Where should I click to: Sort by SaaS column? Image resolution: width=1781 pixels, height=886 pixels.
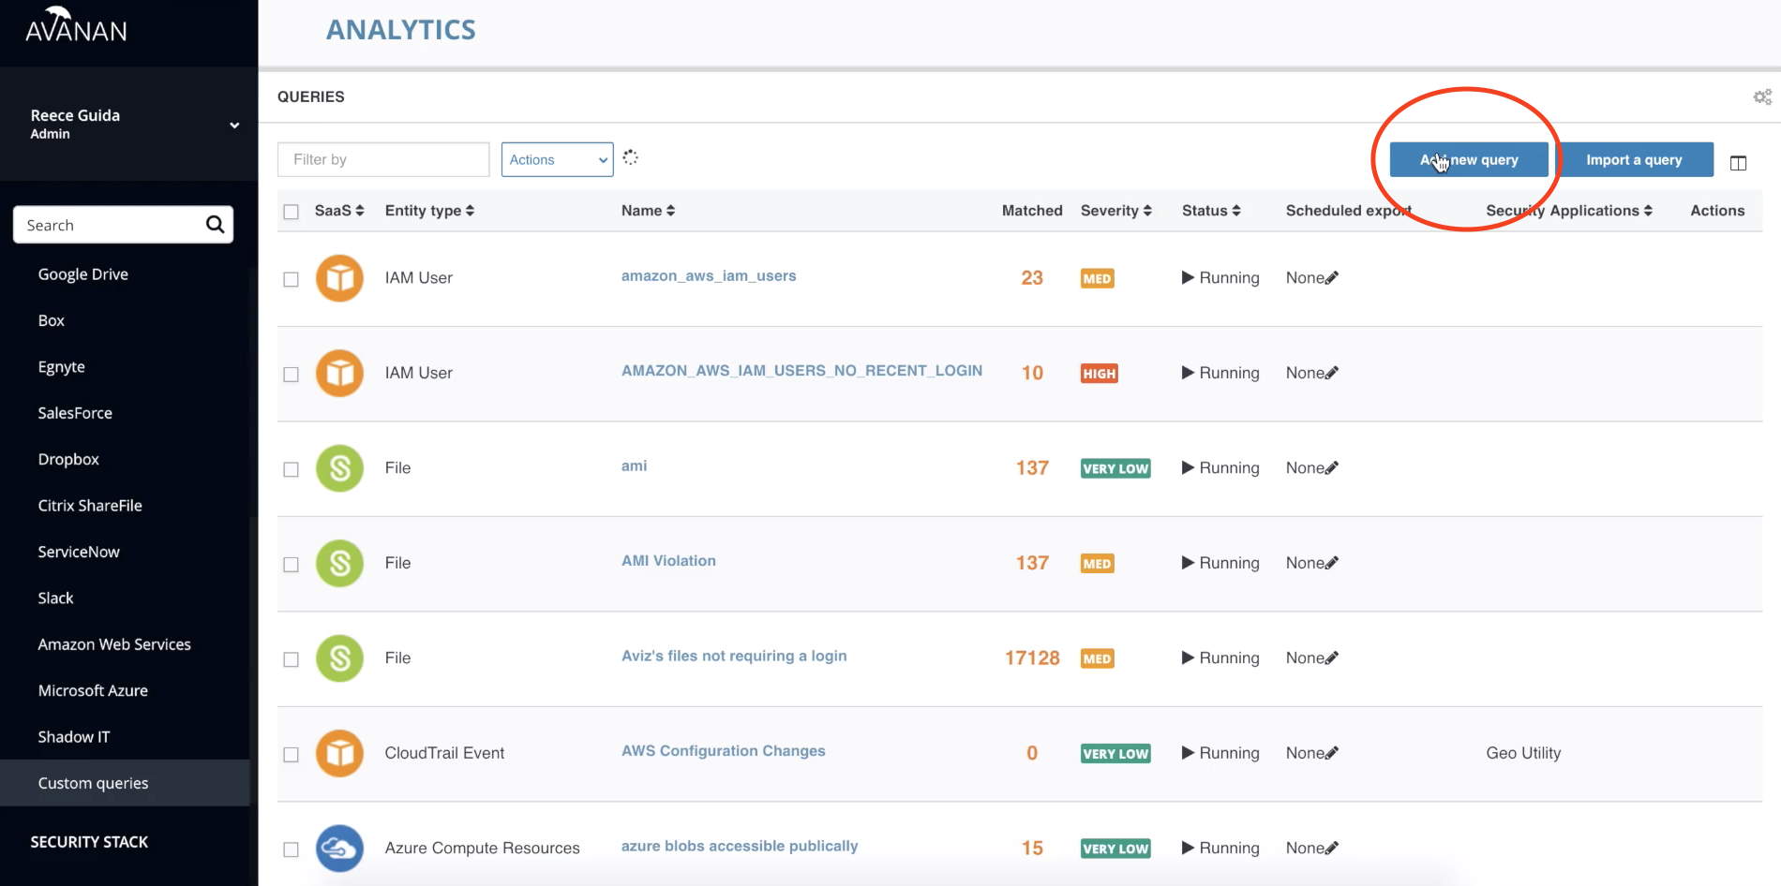click(x=339, y=211)
